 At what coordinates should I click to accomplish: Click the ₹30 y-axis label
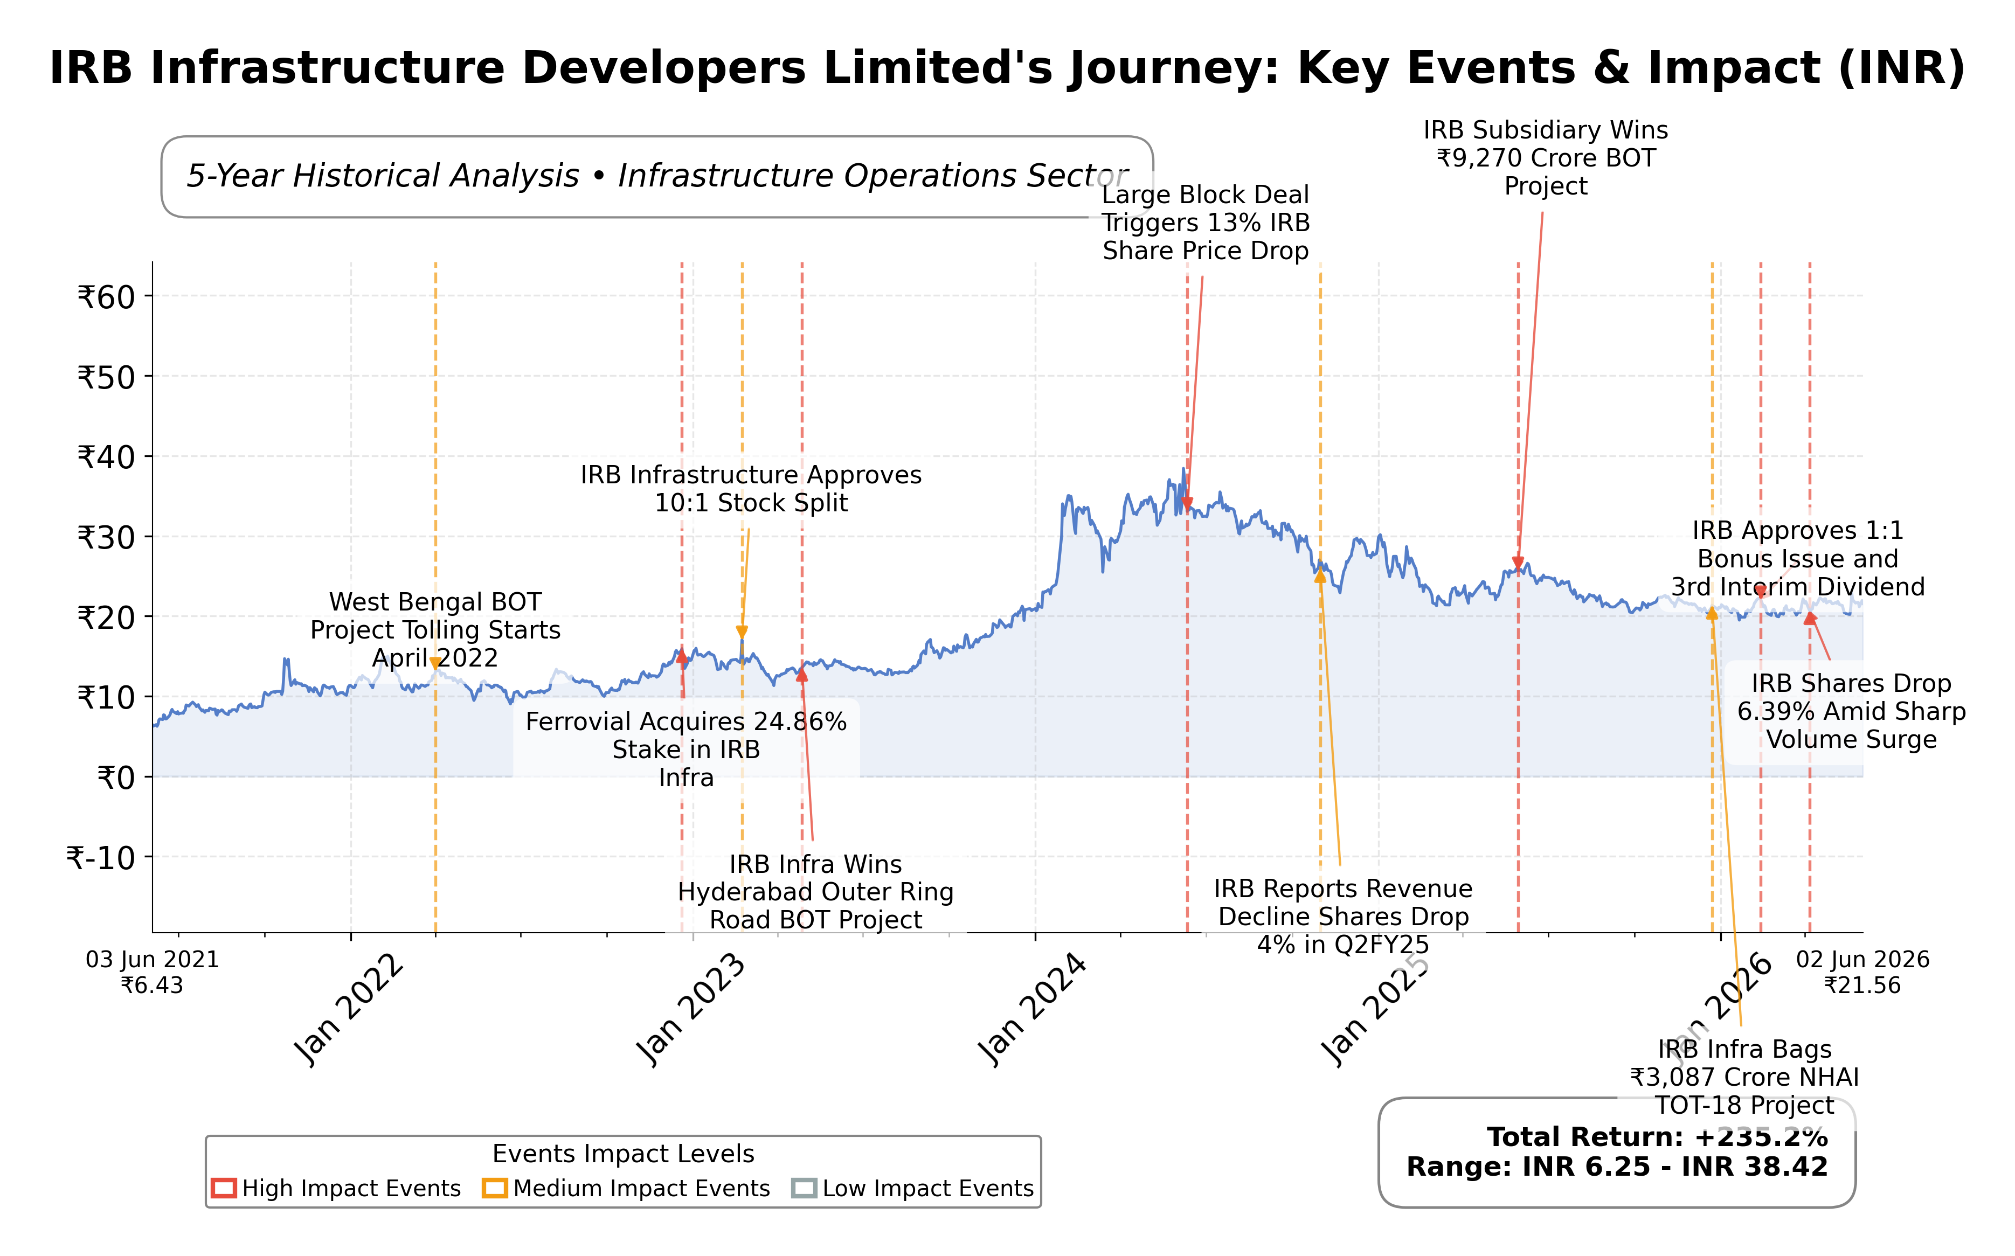[x=106, y=537]
